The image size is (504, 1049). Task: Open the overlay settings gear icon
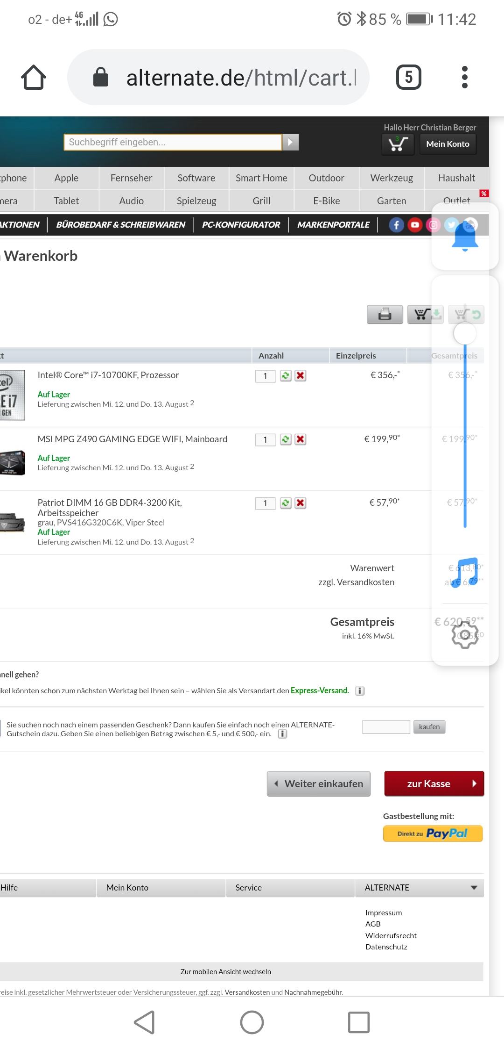pos(465,635)
